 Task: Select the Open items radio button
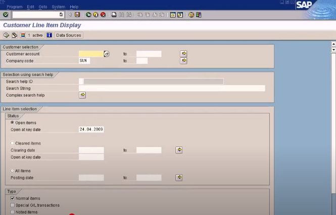click(12, 122)
